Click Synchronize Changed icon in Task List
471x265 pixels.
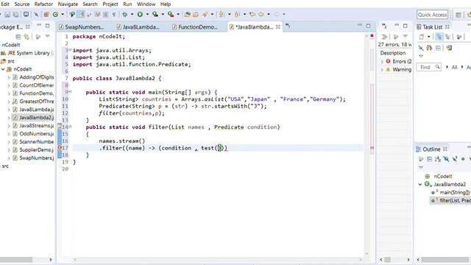click(449, 48)
